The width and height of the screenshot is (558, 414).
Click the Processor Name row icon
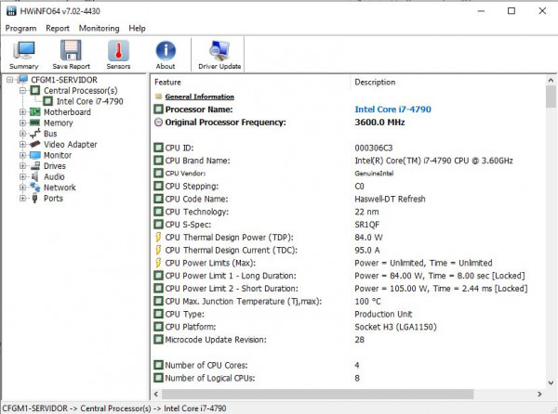[x=158, y=109]
